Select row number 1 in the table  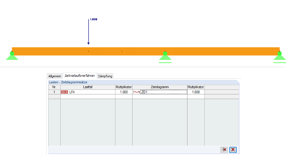pos(55,92)
